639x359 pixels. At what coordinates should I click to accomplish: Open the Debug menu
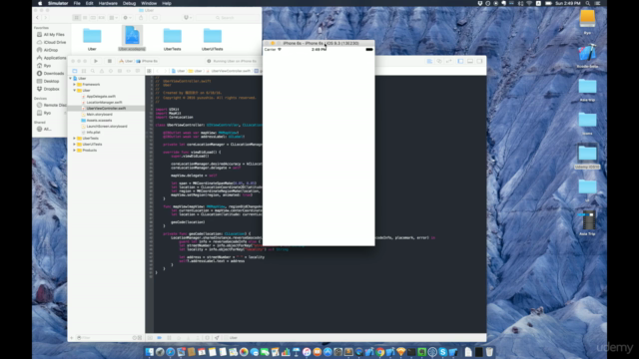pyautogui.click(x=129, y=3)
